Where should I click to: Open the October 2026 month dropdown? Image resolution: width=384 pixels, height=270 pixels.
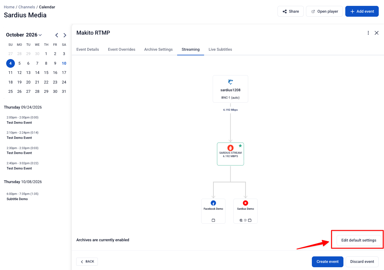point(24,35)
